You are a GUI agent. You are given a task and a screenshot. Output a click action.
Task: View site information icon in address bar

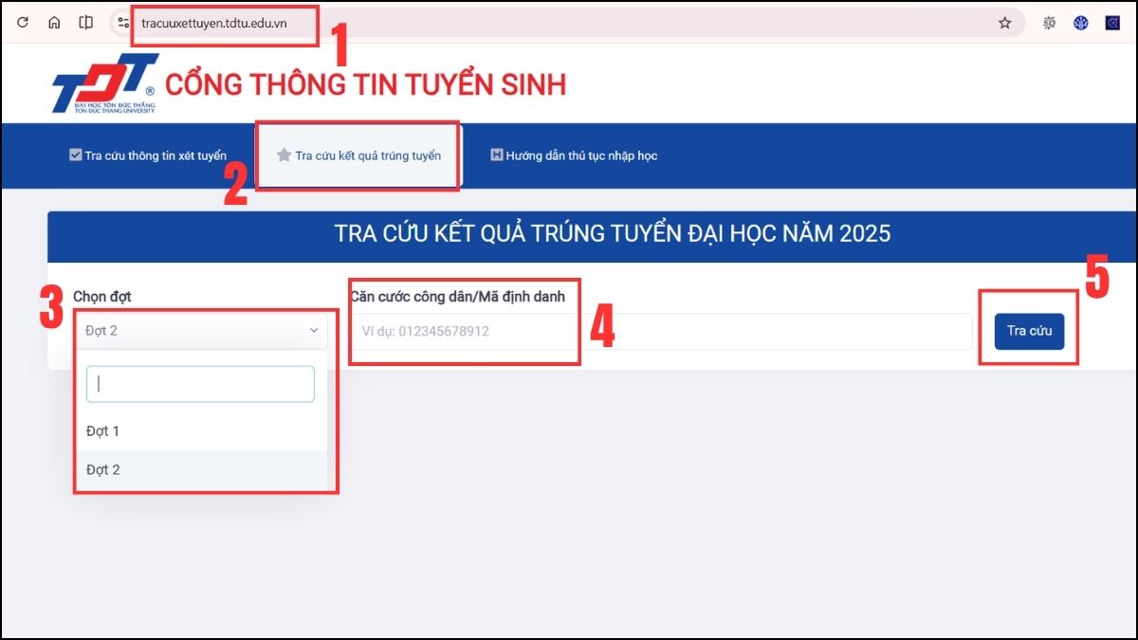click(x=123, y=23)
